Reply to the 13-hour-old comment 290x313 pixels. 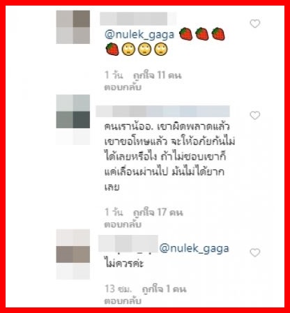tap(123, 301)
